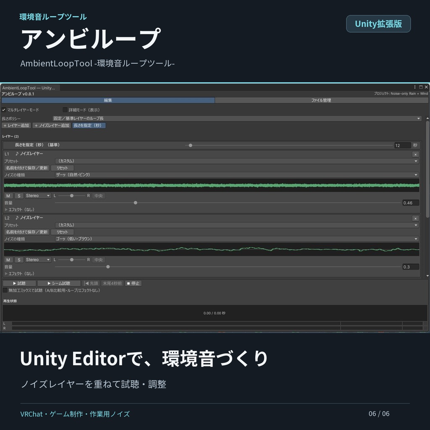Viewport: 430px width, 430px height.
Task: Click the +レイヤー追加 button
Action: point(16,125)
